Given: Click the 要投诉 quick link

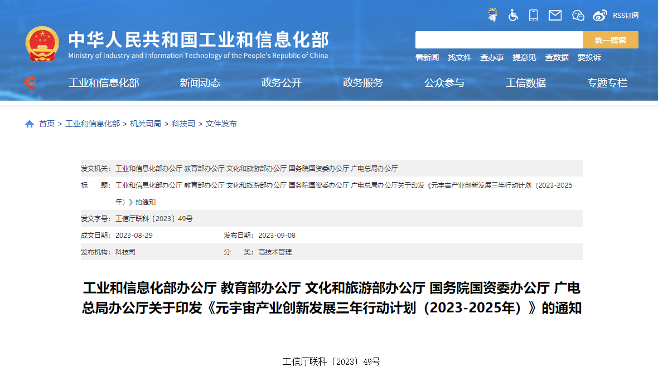Looking at the screenshot, I should [589, 57].
